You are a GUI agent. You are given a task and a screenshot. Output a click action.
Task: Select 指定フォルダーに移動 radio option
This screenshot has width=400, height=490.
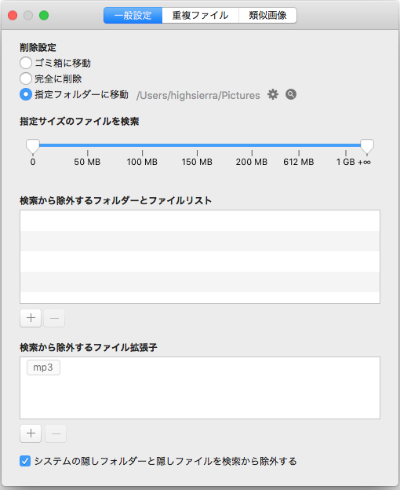tap(26, 94)
